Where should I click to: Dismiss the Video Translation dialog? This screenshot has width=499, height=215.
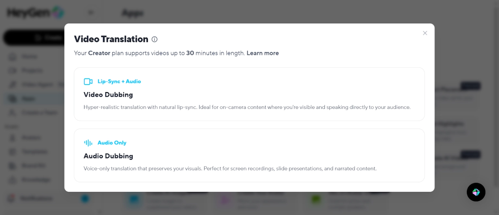[x=425, y=33]
